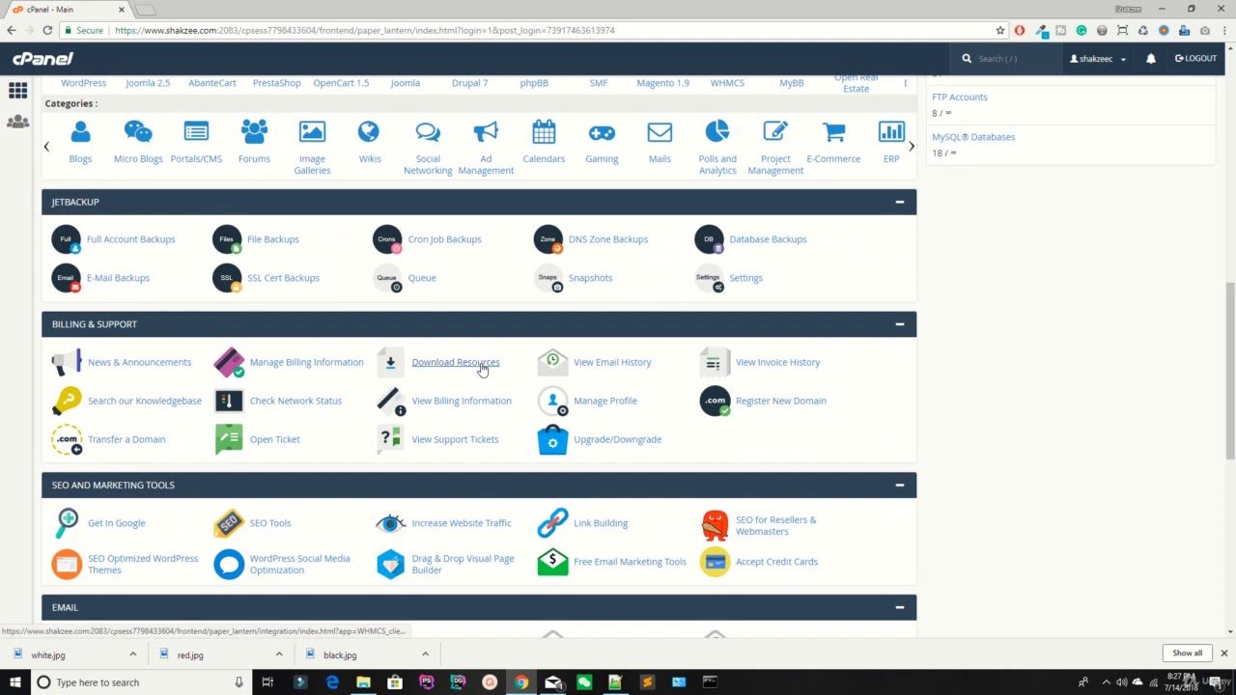1236x695 pixels.
Task: Collapse the BILLING & SUPPORT section
Action: [899, 324]
